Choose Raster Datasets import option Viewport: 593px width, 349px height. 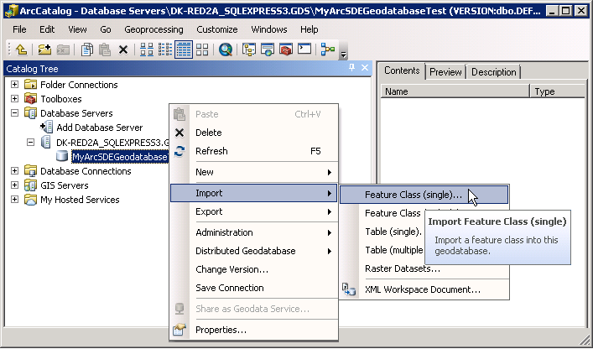point(424,268)
